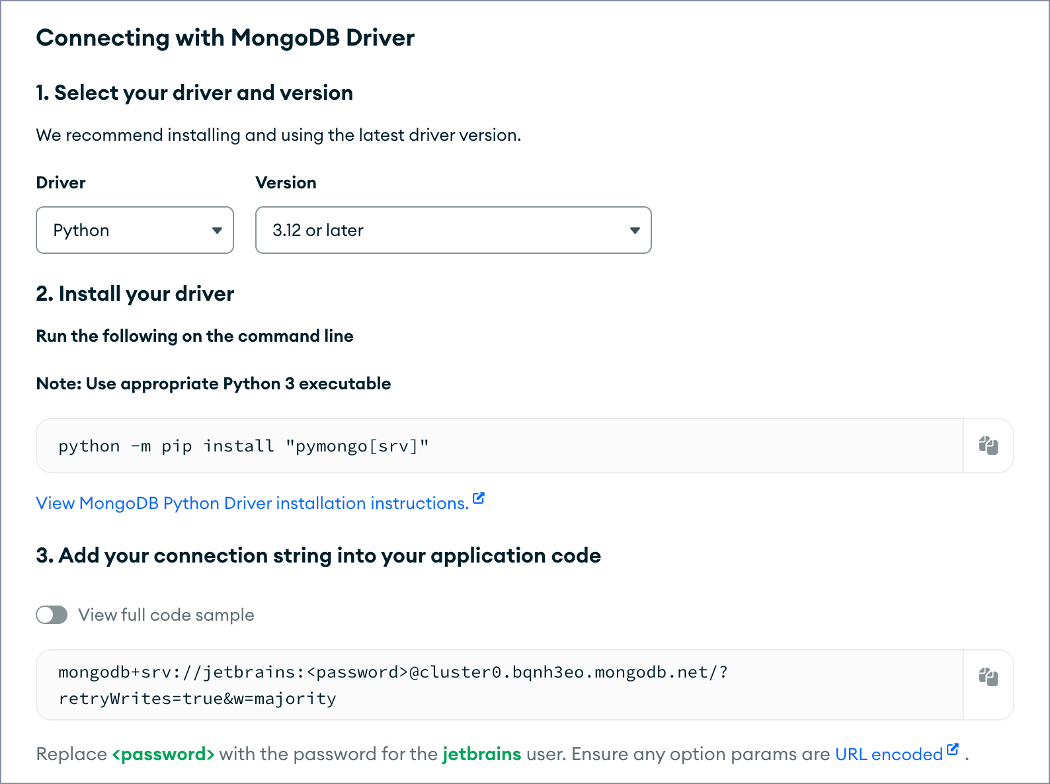1050x784 pixels.
Task: Click the mongodb+srv connection string text
Action: [393, 685]
